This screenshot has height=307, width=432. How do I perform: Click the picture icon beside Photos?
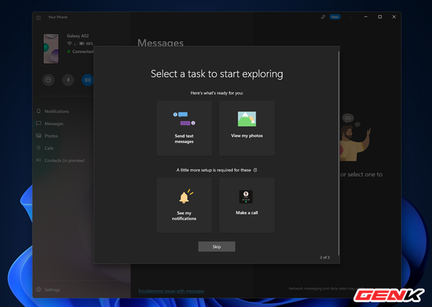tap(38, 136)
